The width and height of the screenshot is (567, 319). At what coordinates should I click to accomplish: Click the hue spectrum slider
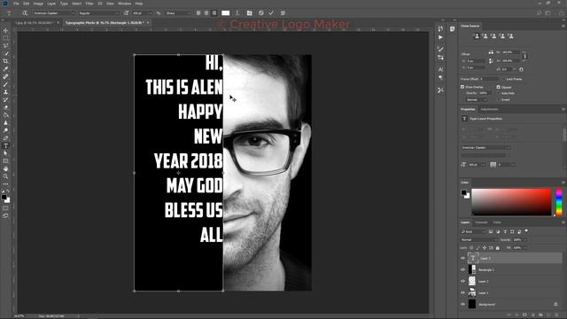[559, 202]
